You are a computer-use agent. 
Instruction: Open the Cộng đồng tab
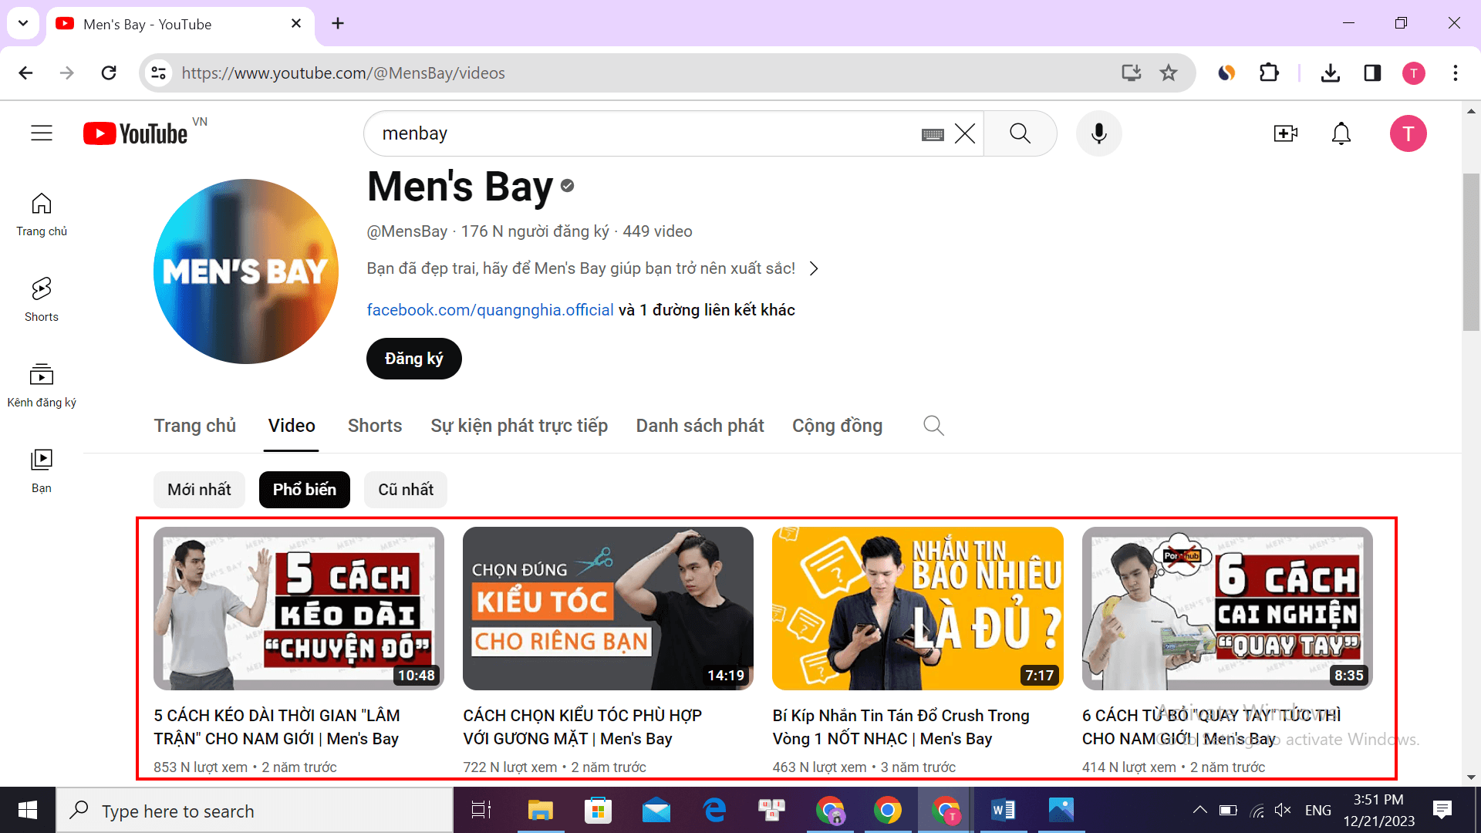(837, 426)
